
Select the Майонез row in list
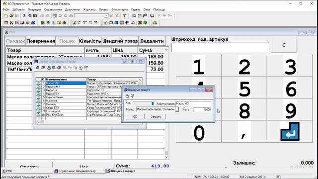pyautogui.click(x=66, y=100)
